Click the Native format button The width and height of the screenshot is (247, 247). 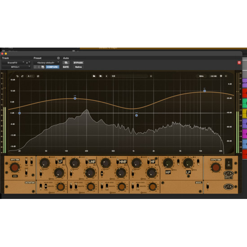click(78, 67)
